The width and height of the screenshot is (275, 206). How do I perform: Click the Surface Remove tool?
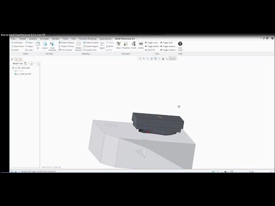pos(78,46)
